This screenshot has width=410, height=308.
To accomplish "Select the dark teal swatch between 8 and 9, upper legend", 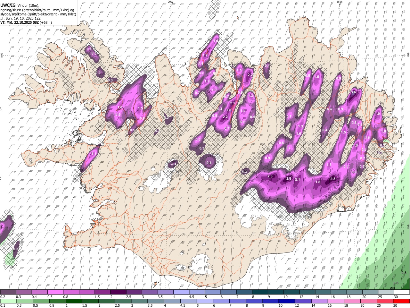I will (260, 292).
